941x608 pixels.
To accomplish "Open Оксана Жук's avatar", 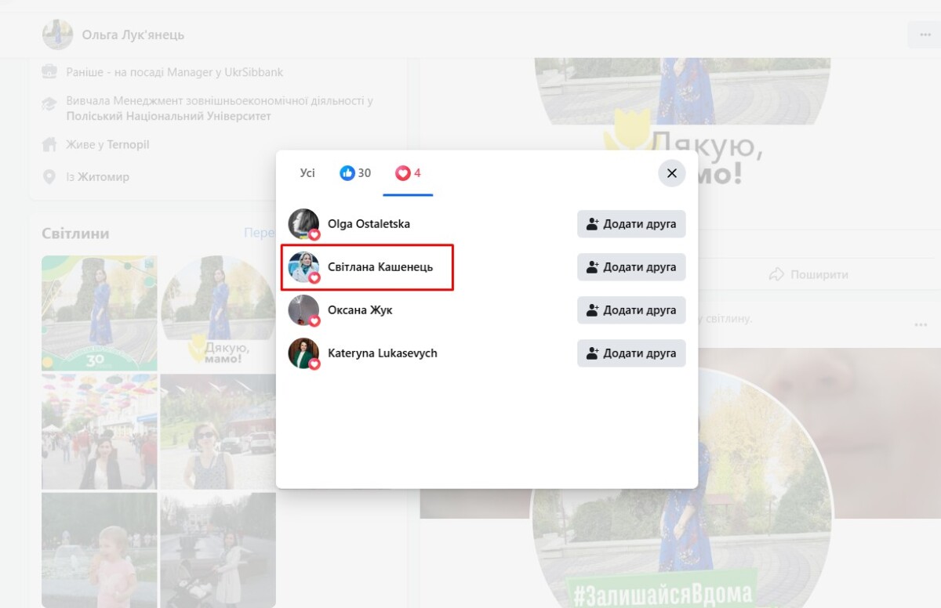I will pos(303,310).
